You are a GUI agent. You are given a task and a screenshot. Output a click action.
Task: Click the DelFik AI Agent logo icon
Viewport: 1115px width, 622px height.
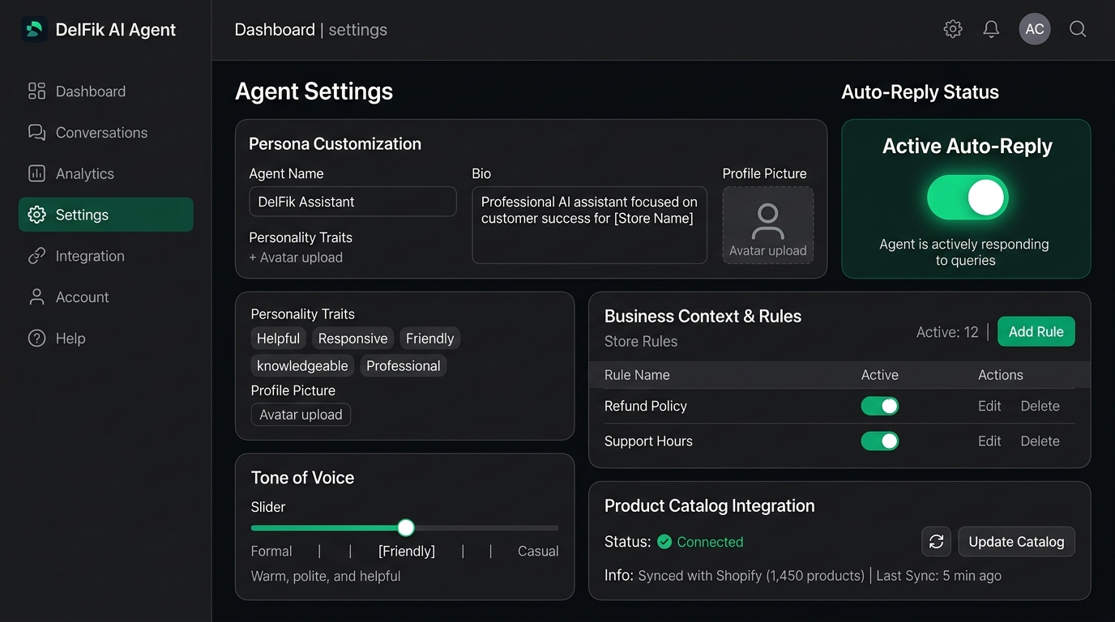click(x=34, y=30)
